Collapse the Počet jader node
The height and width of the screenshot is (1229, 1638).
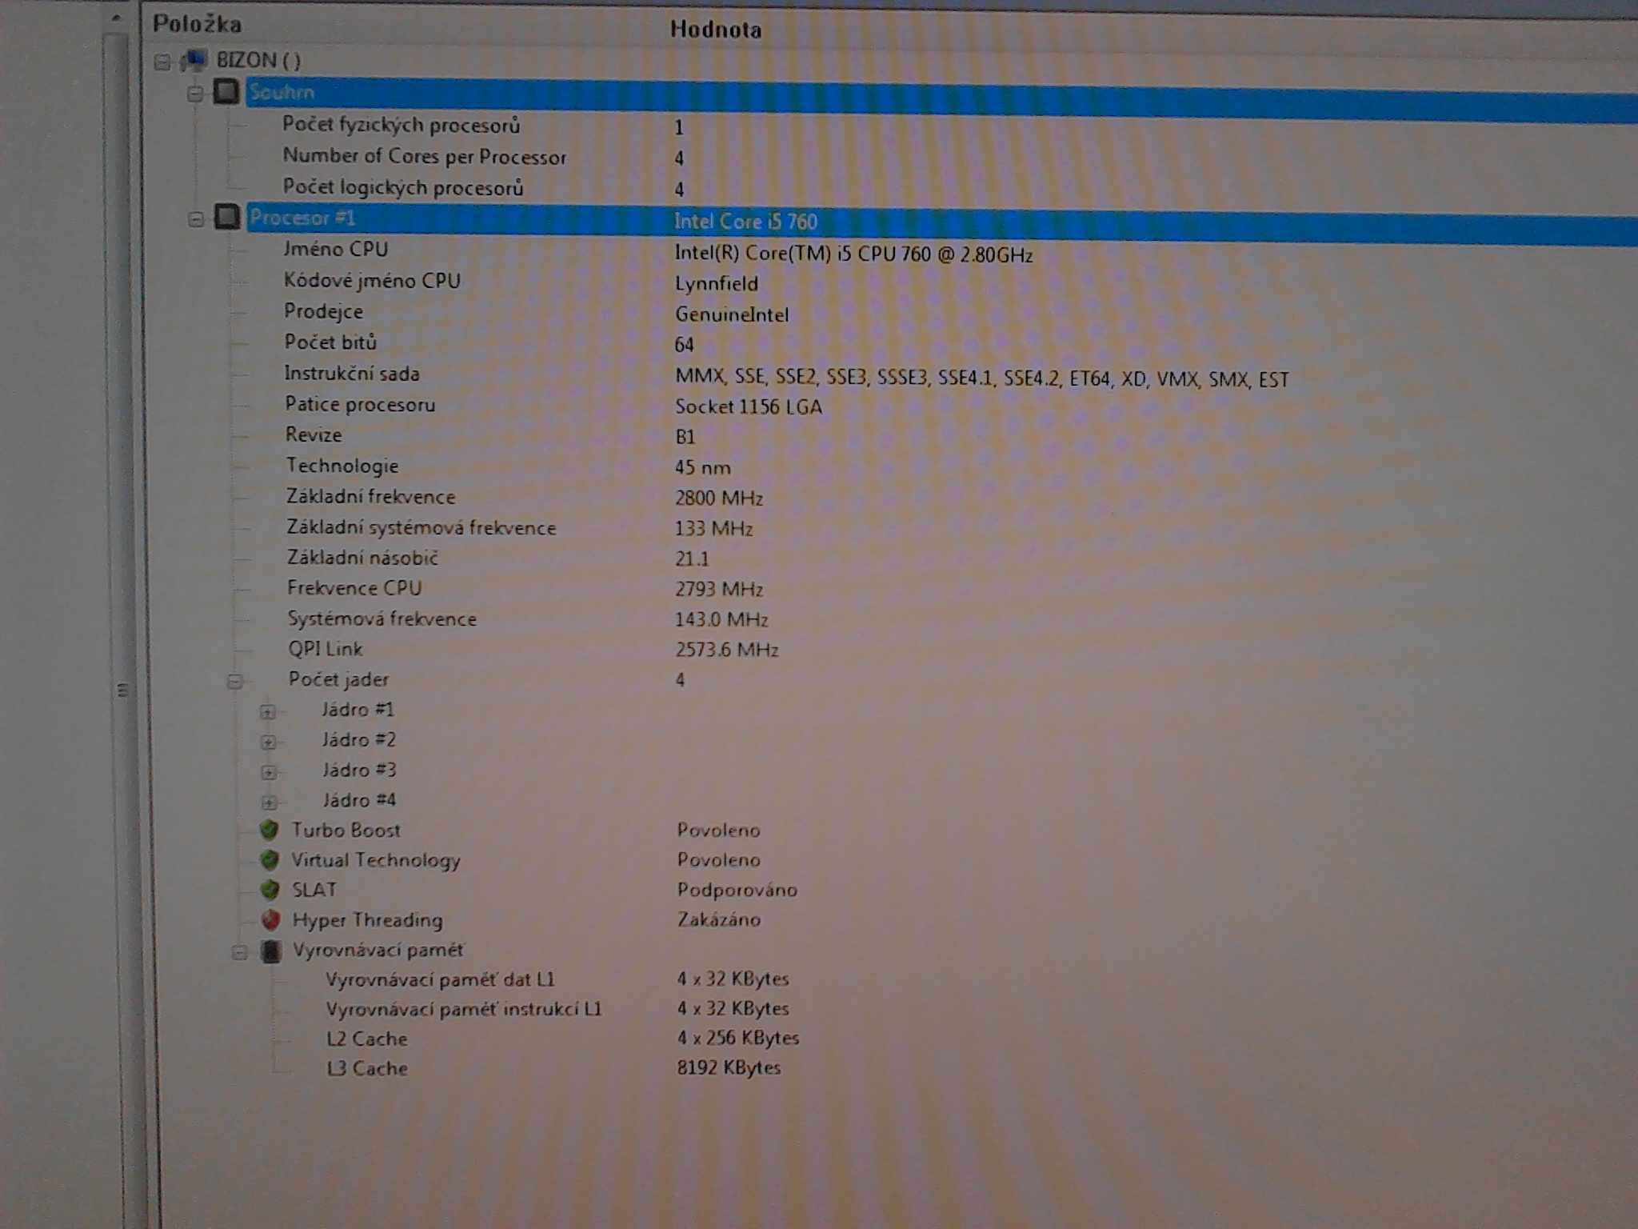point(234,682)
